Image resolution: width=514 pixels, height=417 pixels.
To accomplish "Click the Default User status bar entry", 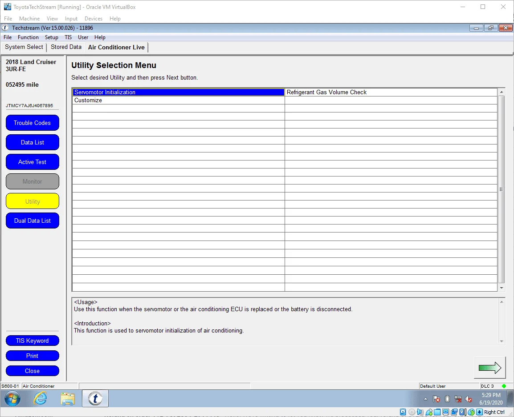I will [x=432, y=386].
